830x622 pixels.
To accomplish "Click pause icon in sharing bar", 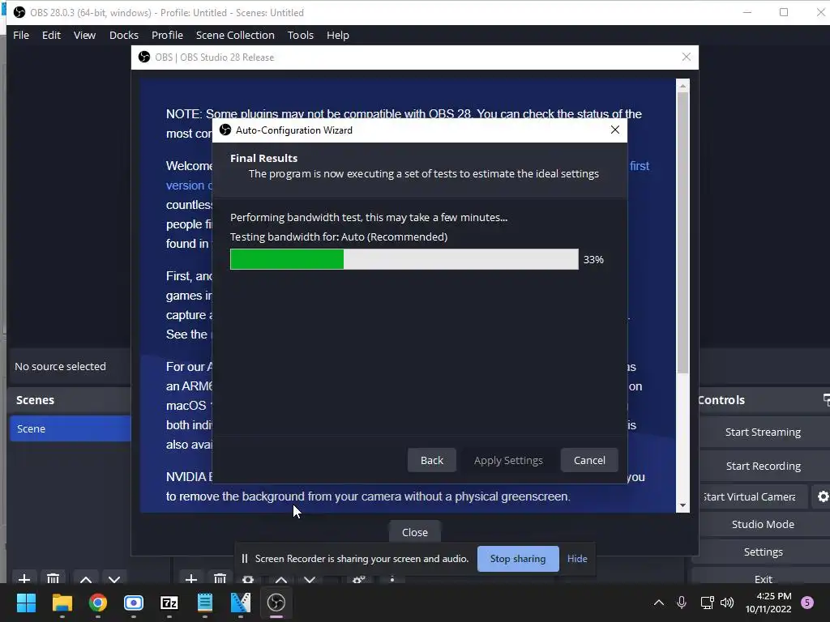I will (x=245, y=559).
